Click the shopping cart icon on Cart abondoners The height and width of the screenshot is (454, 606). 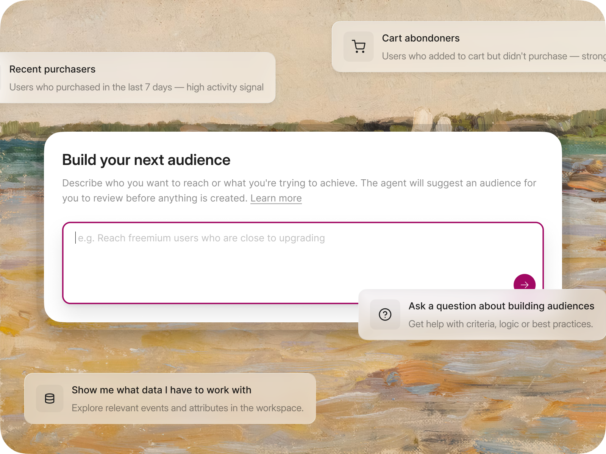point(359,47)
